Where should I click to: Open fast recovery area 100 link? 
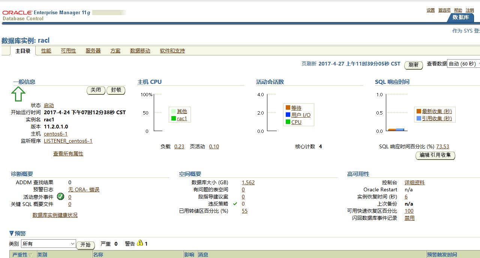point(409,211)
